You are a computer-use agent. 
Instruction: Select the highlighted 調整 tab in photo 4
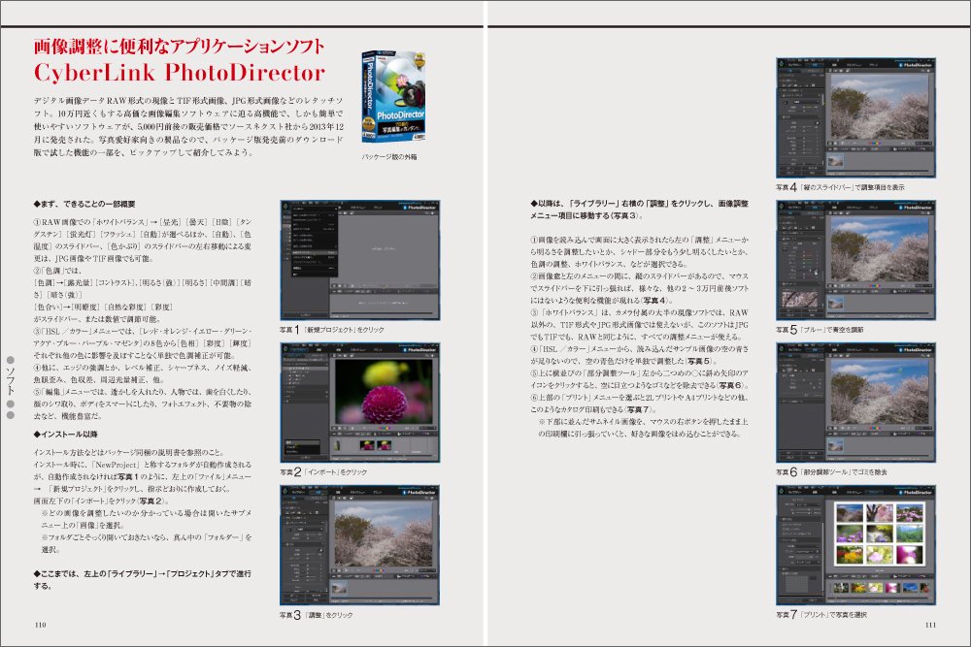click(815, 65)
